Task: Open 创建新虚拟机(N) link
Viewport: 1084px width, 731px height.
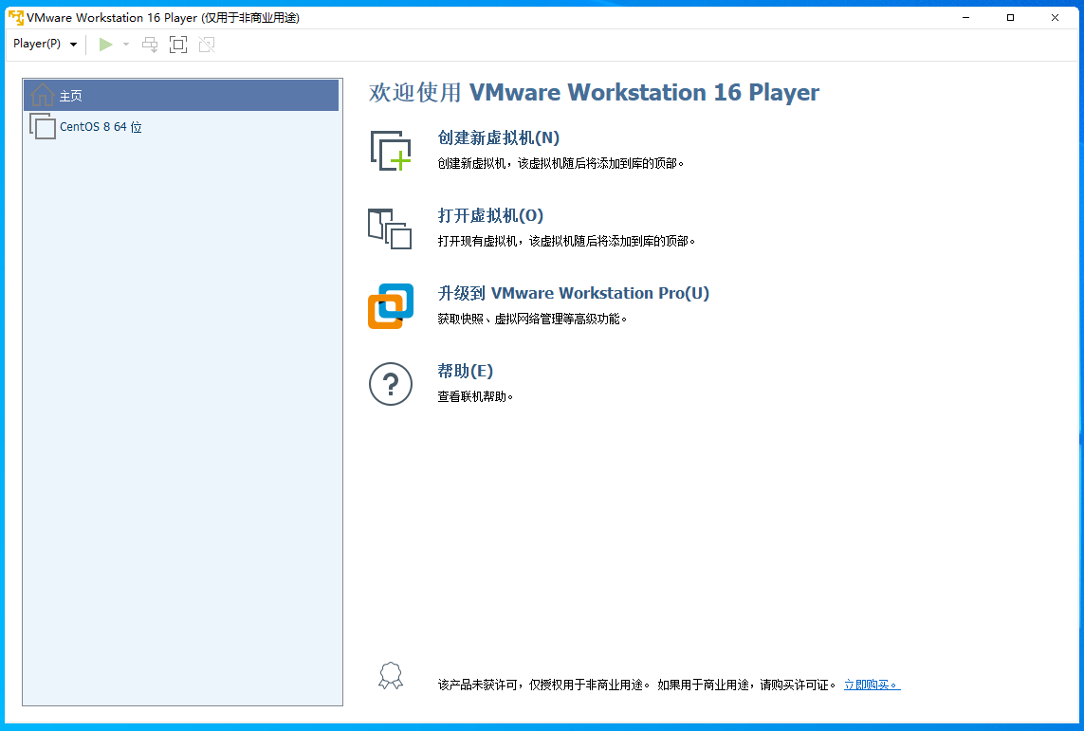Action: pyautogui.click(x=499, y=138)
